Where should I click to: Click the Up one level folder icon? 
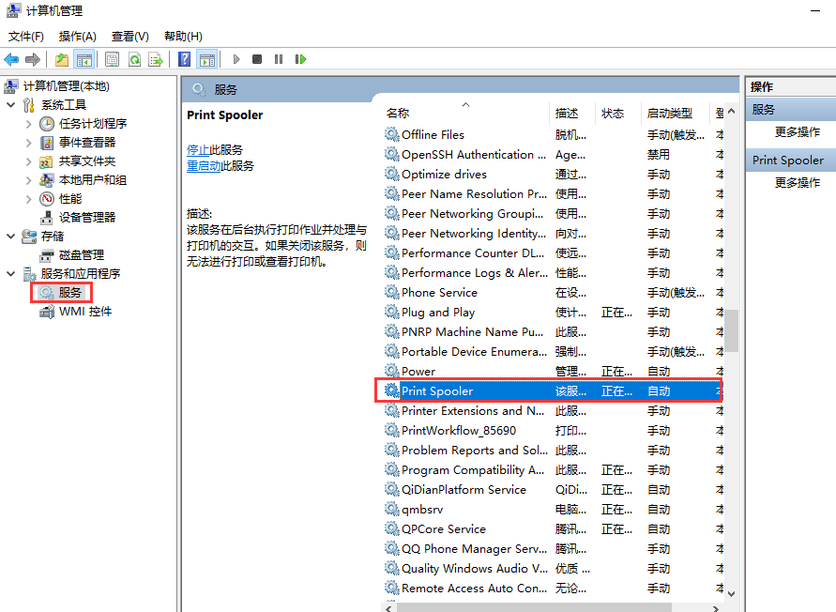tap(62, 59)
